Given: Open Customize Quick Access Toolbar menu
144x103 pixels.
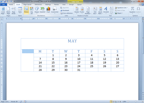Looking at the screenshot, I should (x=14, y=2).
